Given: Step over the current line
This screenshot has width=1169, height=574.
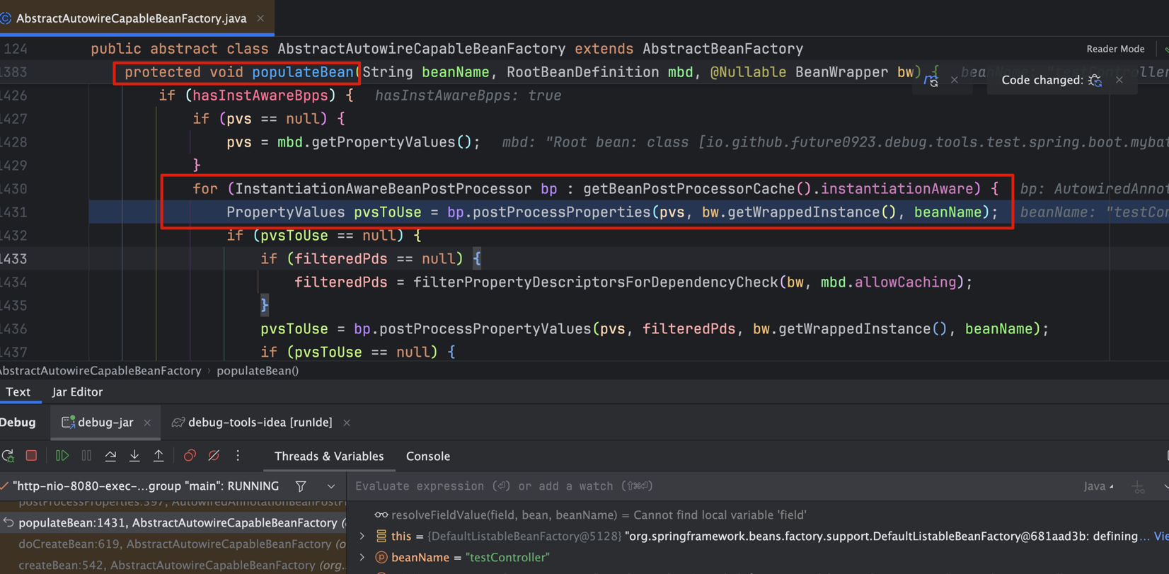Looking at the screenshot, I should pyautogui.click(x=110, y=456).
